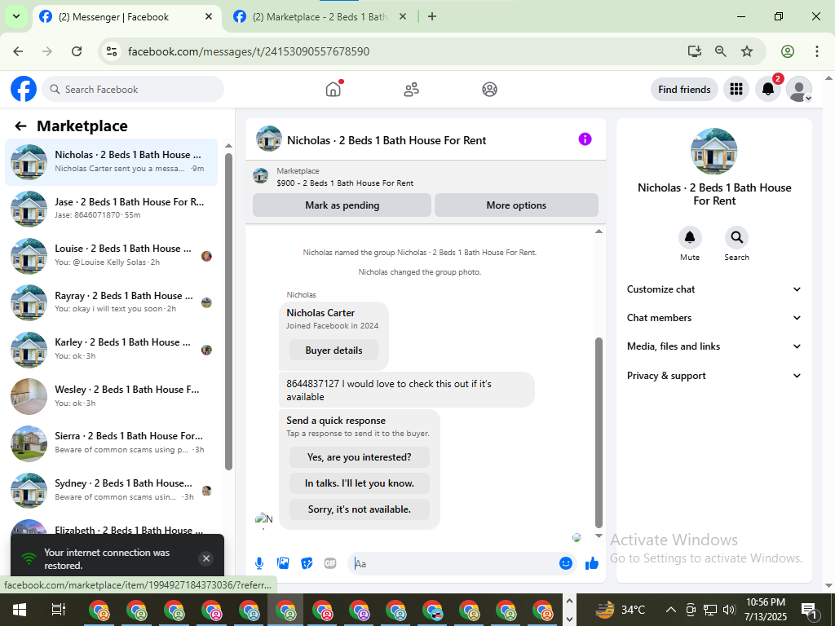835x626 pixels.
Task: Dismiss the internet connection restored toast
Action: pyautogui.click(x=205, y=558)
